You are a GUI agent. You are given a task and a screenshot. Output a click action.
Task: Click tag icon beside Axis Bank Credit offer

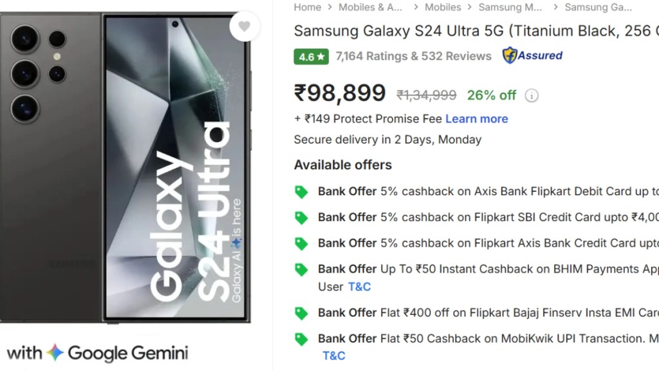pos(301,243)
